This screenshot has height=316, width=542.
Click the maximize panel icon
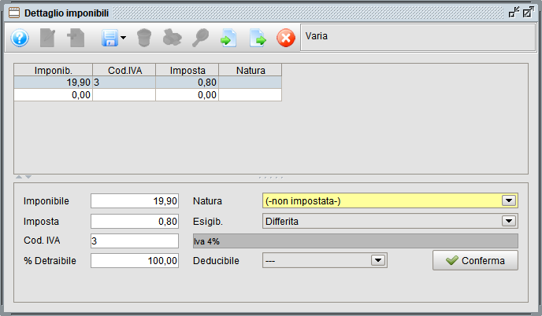click(x=528, y=13)
